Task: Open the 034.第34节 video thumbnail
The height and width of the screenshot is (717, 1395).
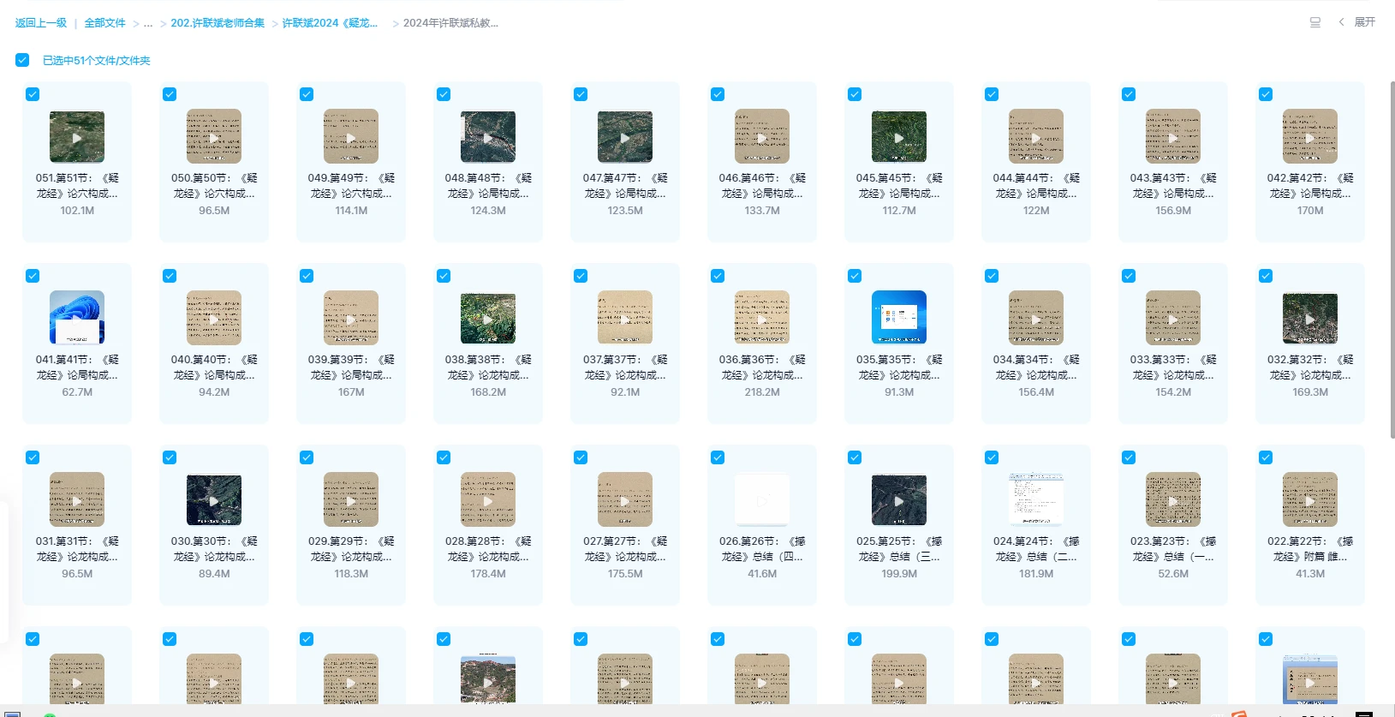Action: pos(1036,318)
